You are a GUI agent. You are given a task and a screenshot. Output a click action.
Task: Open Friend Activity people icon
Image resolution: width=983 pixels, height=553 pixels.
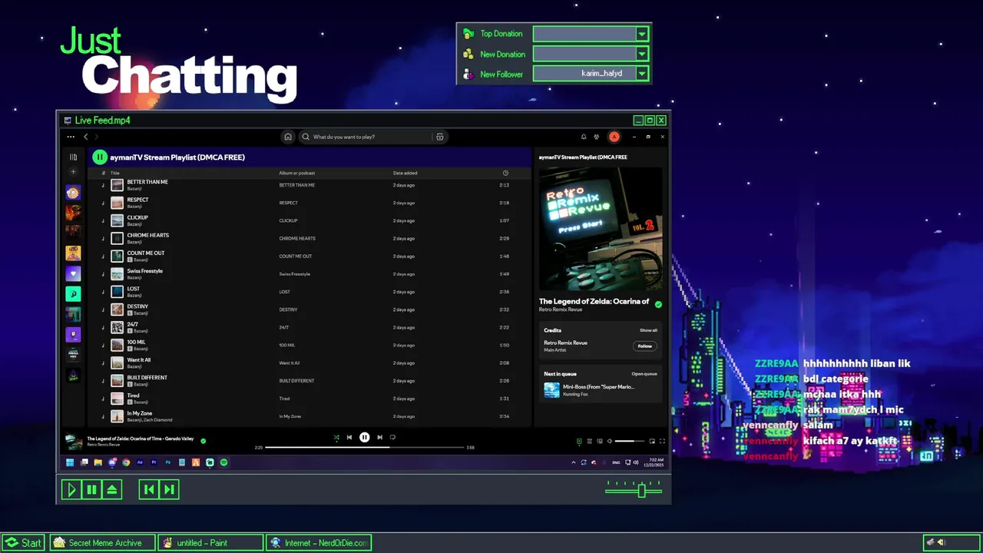click(x=597, y=137)
